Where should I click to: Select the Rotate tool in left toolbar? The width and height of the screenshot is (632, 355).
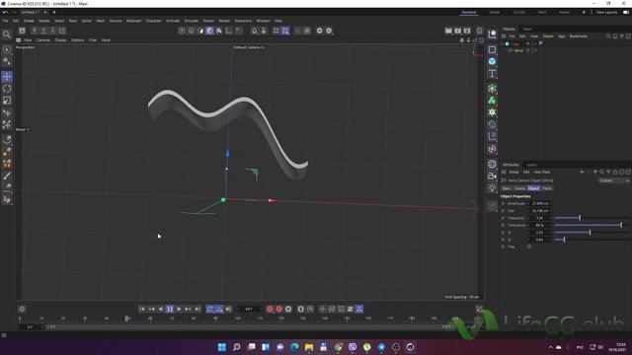coord(7,89)
